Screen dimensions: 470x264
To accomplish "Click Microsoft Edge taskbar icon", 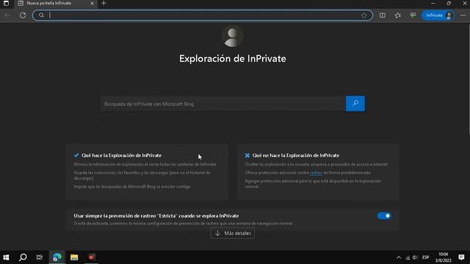I will point(57,257).
